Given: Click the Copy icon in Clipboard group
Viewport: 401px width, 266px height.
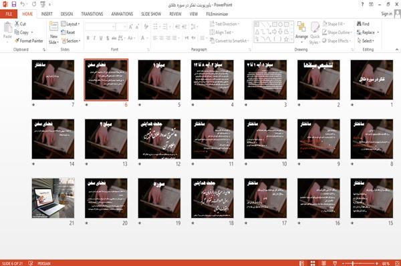Looking at the screenshot, I should click(x=17, y=33).
